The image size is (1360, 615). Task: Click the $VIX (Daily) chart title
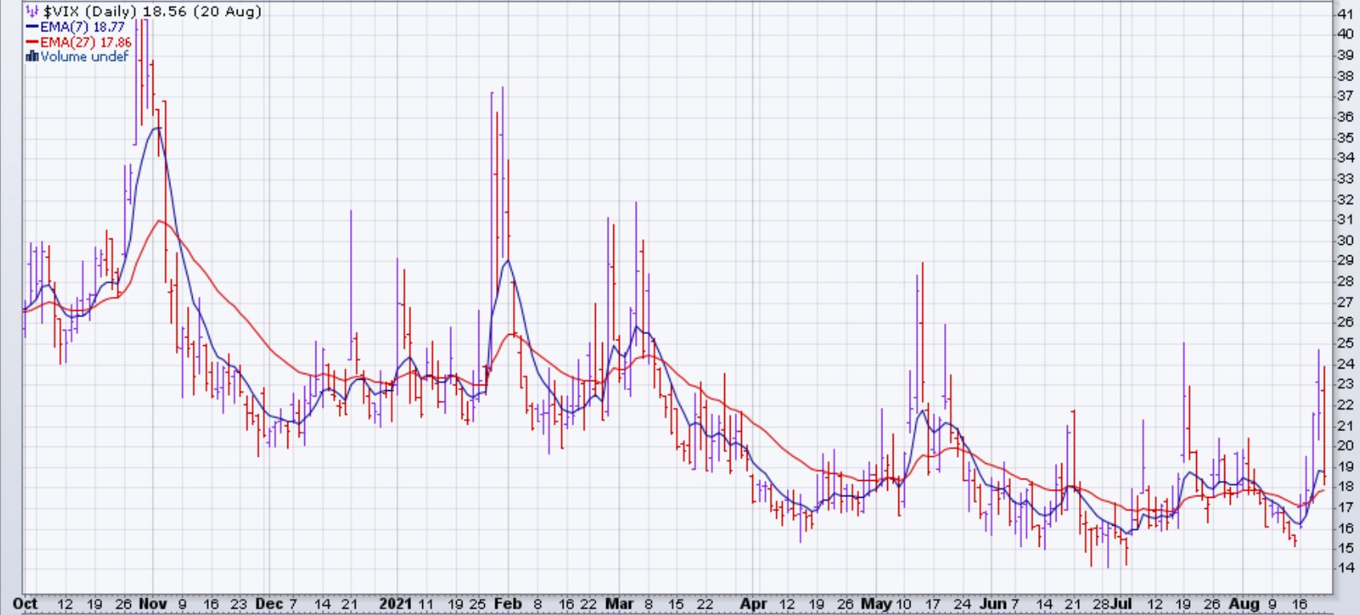point(153,11)
